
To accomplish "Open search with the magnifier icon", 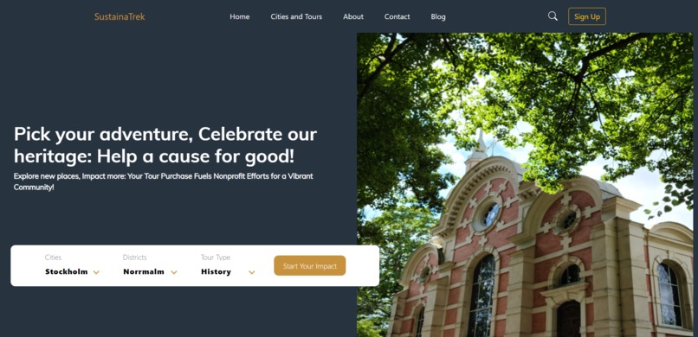I will [553, 16].
